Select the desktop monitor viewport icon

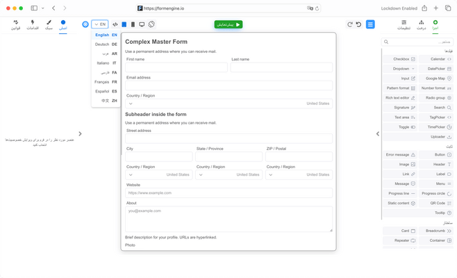pos(142,24)
